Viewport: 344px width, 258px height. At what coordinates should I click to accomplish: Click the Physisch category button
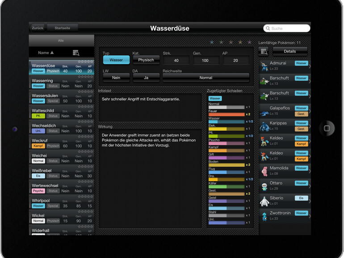point(146,60)
